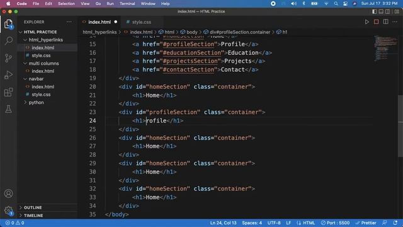Viewport: 403px width, 227px height.
Task: Open the Selection menu
Action: tap(66, 4)
